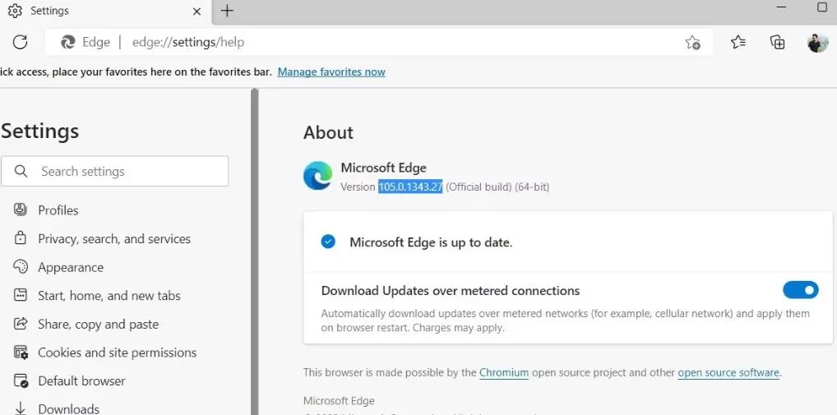Click the Microsoft Edge is up to date text
This screenshot has height=415, width=837.
pyautogui.click(x=431, y=242)
